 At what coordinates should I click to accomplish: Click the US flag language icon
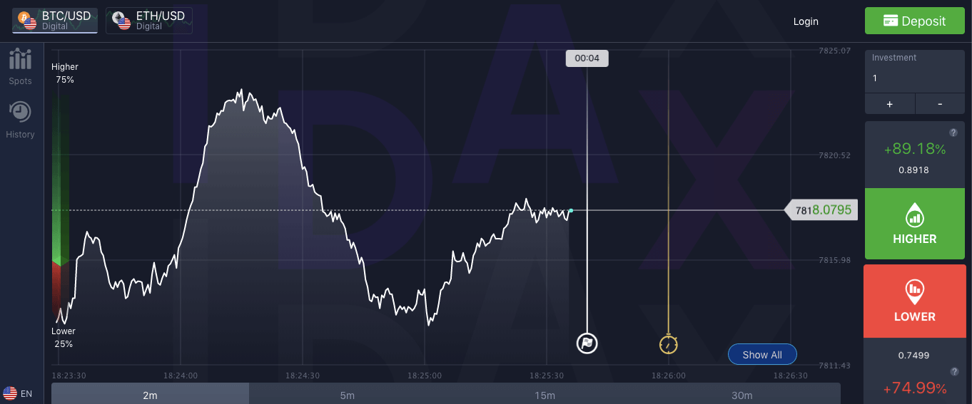point(10,393)
